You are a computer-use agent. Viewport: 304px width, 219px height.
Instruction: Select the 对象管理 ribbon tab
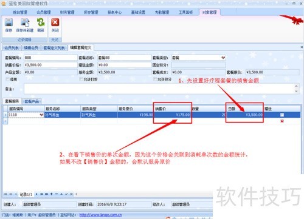210,12
